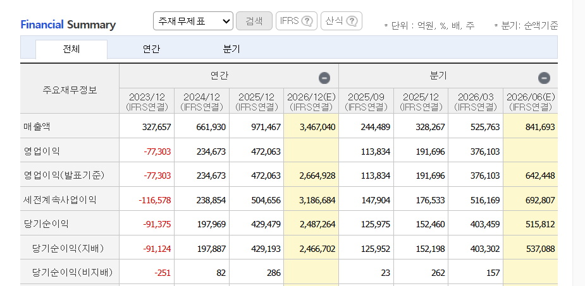Click the 당기순이익(비지배) row label
The image size is (585, 286).
(72, 273)
